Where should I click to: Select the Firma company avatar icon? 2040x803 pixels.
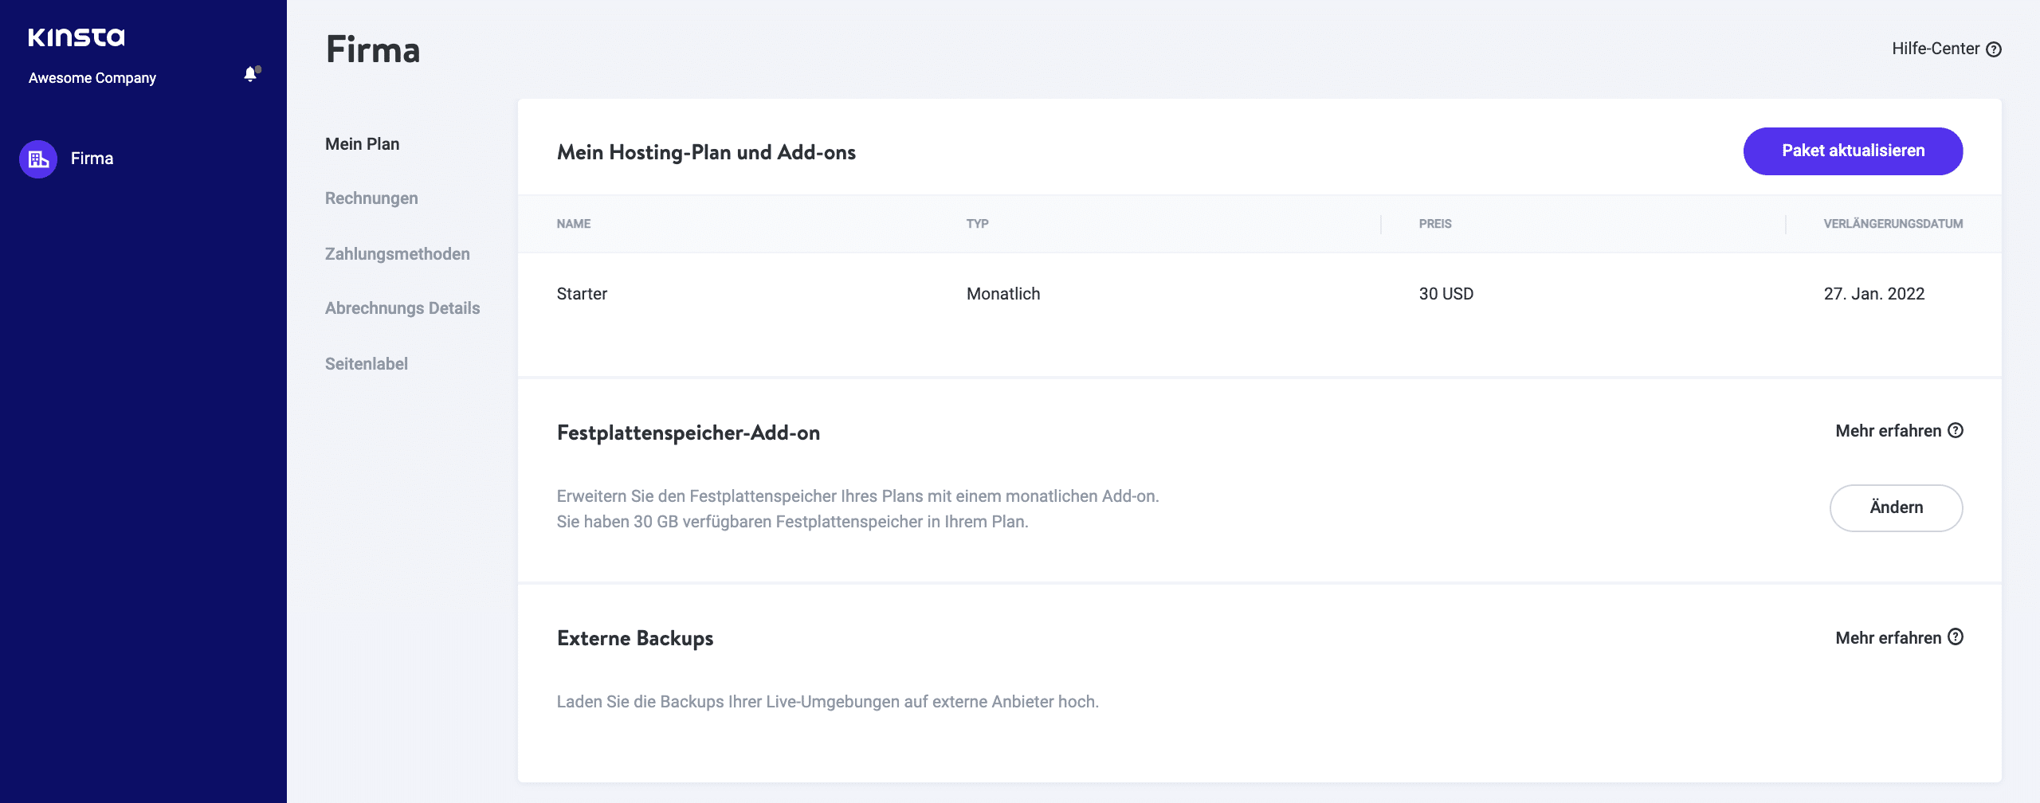tap(37, 159)
